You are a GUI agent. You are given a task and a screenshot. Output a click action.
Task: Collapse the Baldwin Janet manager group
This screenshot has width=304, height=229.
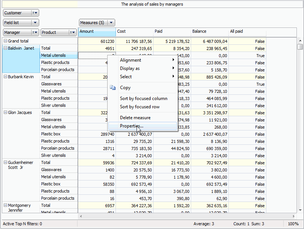click(5, 48)
